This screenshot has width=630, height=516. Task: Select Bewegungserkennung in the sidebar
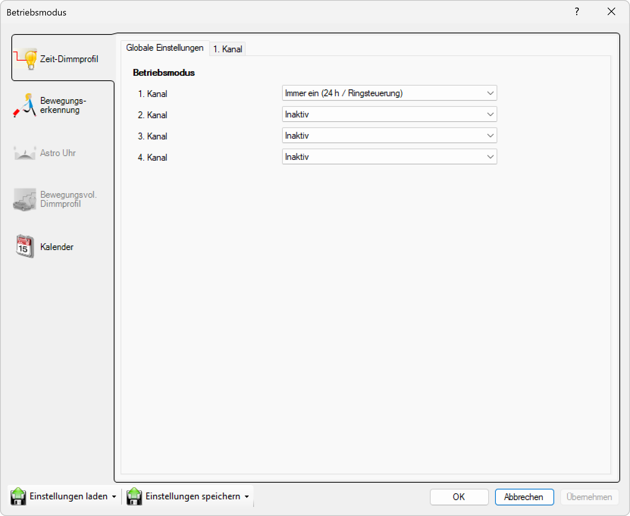point(63,105)
